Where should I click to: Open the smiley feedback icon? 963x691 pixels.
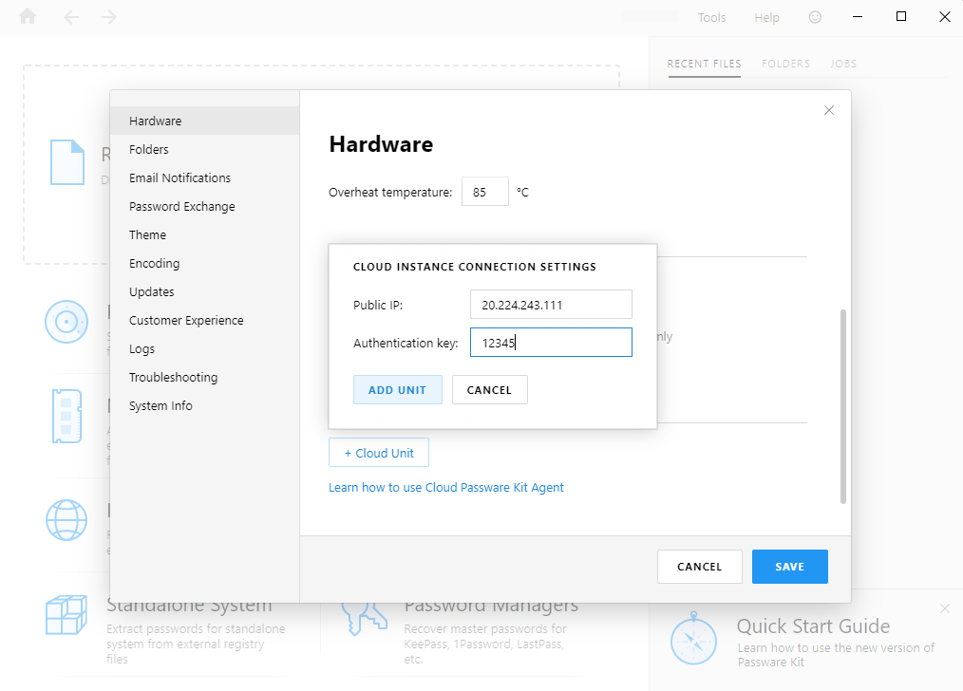coord(815,17)
